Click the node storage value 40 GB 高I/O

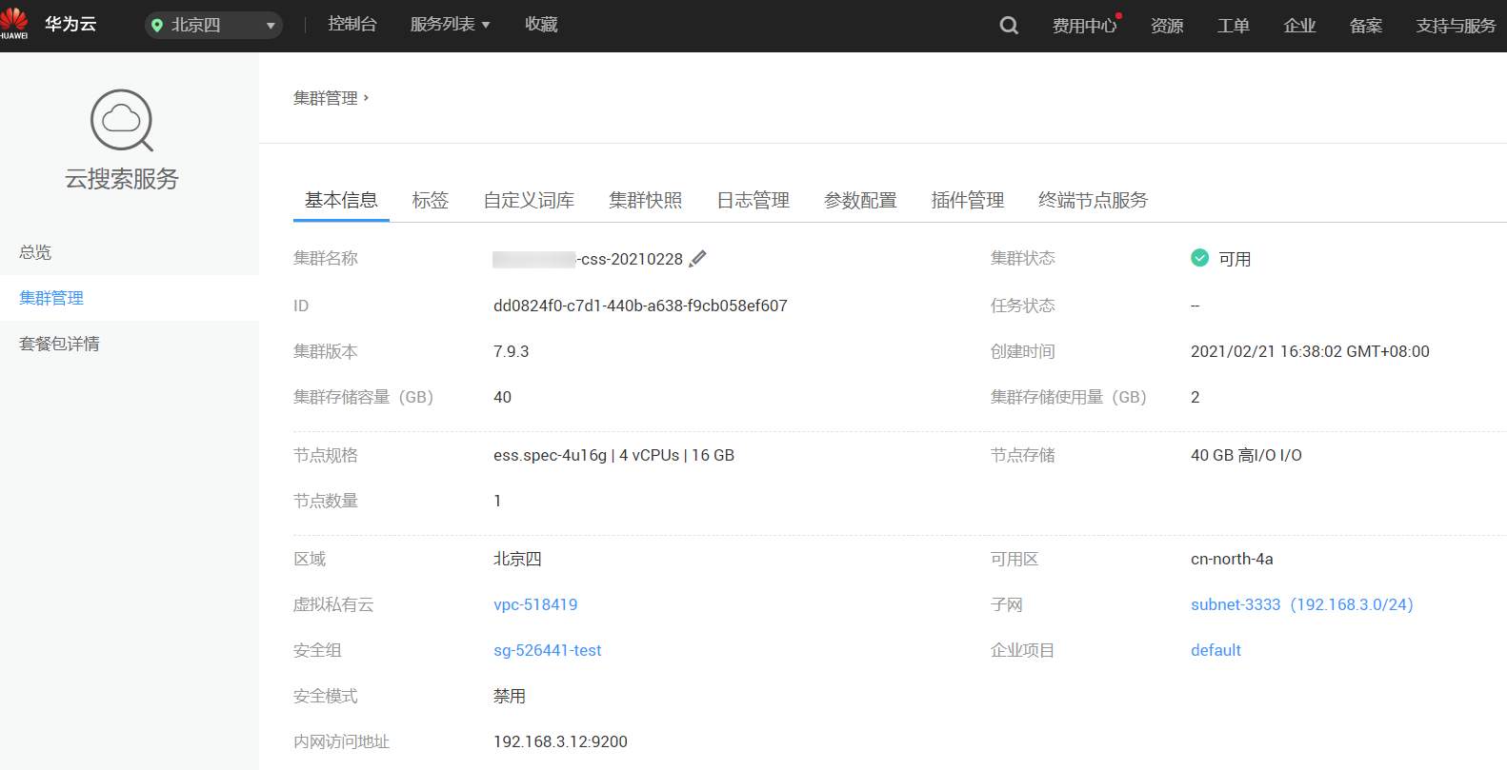pyautogui.click(x=1246, y=455)
